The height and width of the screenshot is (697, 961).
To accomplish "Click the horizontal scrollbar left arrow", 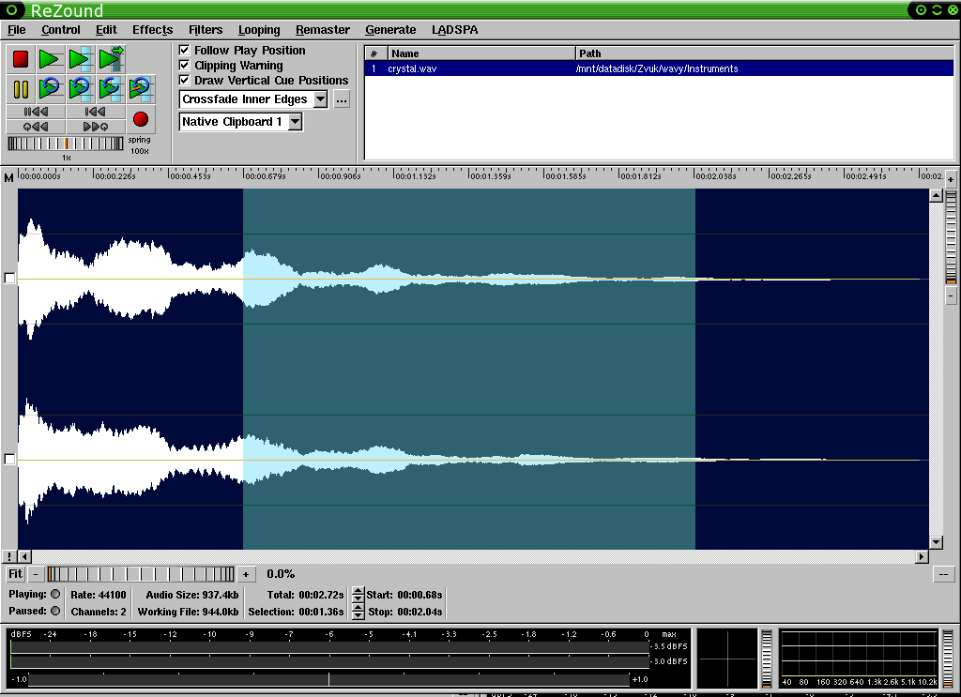I will click(x=24, y=556).
